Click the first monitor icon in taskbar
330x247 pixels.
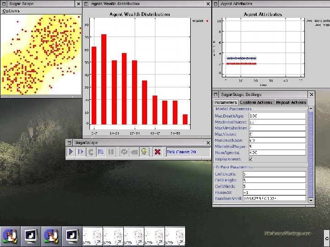pyautogui.click(x=31, y=236)
